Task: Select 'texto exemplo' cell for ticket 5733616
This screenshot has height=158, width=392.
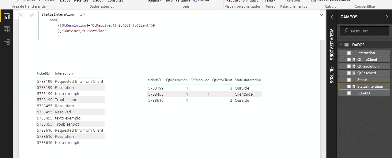Action: (68, 143)
